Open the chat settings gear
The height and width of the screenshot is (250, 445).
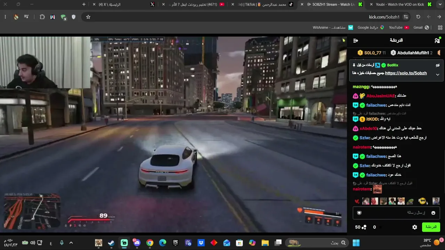[415, 227]
